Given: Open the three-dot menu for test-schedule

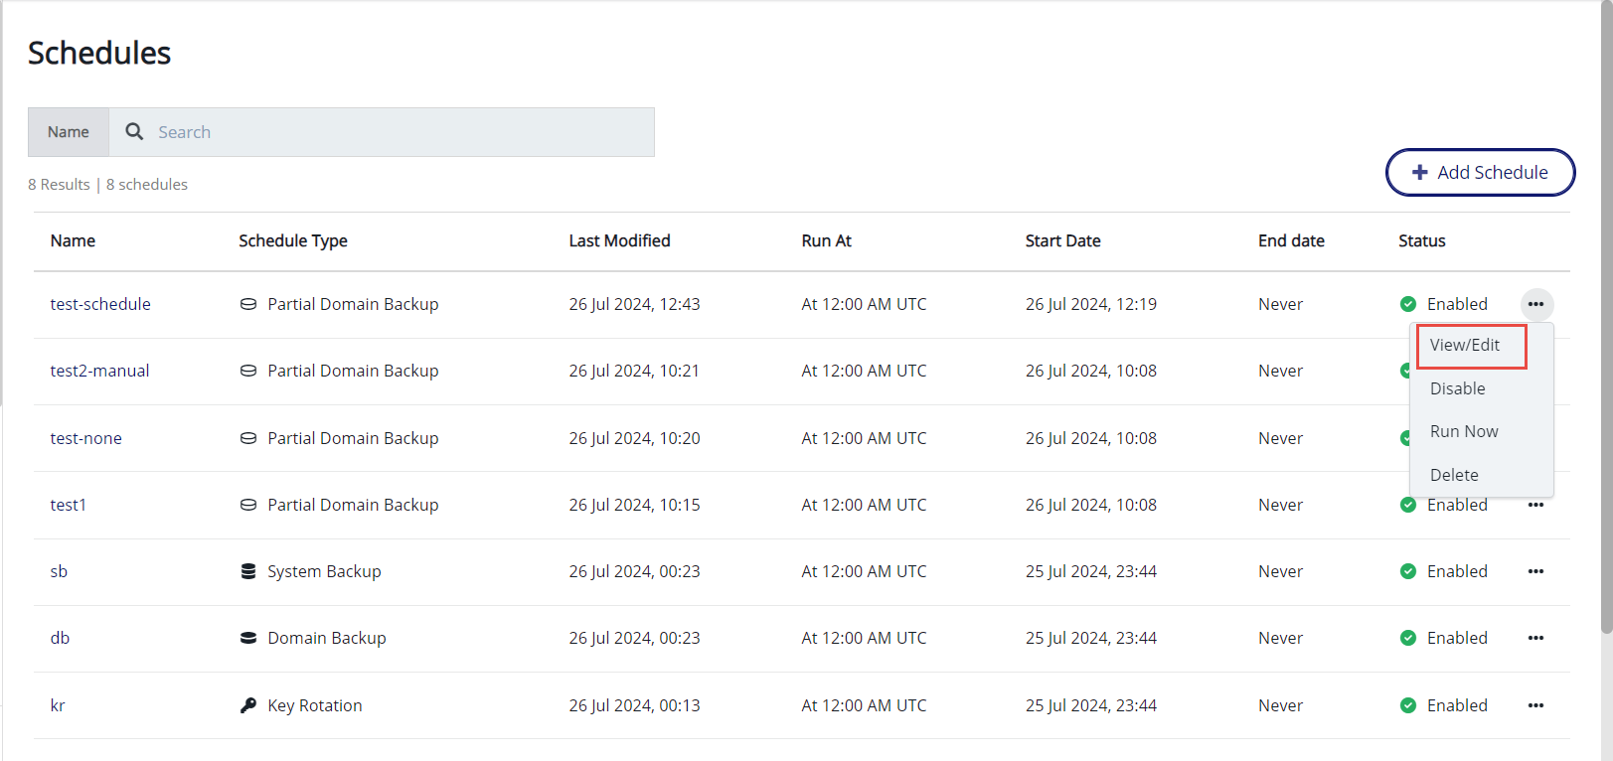Looking at the screenshot, I should click(x=1535, y=304).
